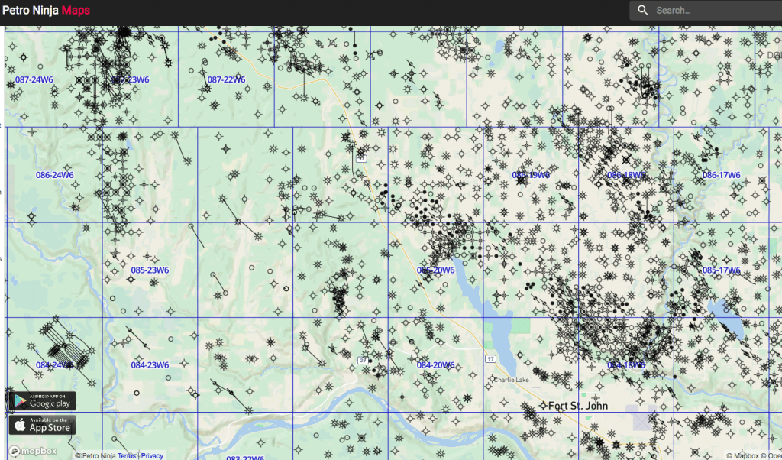Image resolution: width=782 pixels, height=460 pixels.
Task: Select township label 087-22W6
Action: [x=226, y=79]
